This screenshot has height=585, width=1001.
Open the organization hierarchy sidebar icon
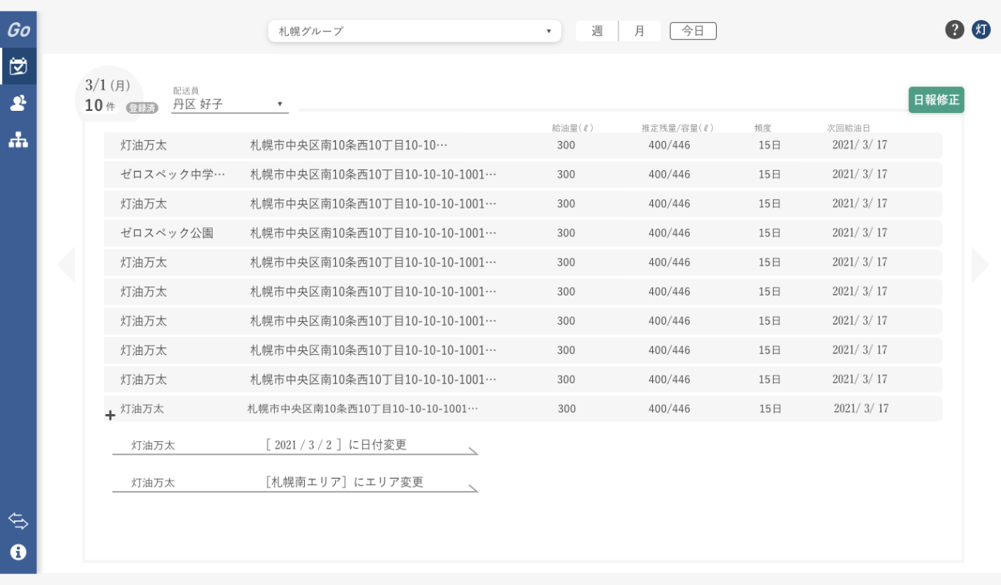point(18,140)
